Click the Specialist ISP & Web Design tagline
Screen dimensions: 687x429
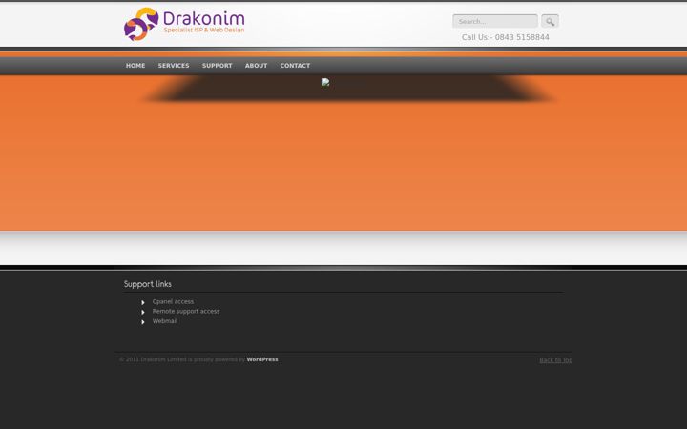[x=204, y=31]
